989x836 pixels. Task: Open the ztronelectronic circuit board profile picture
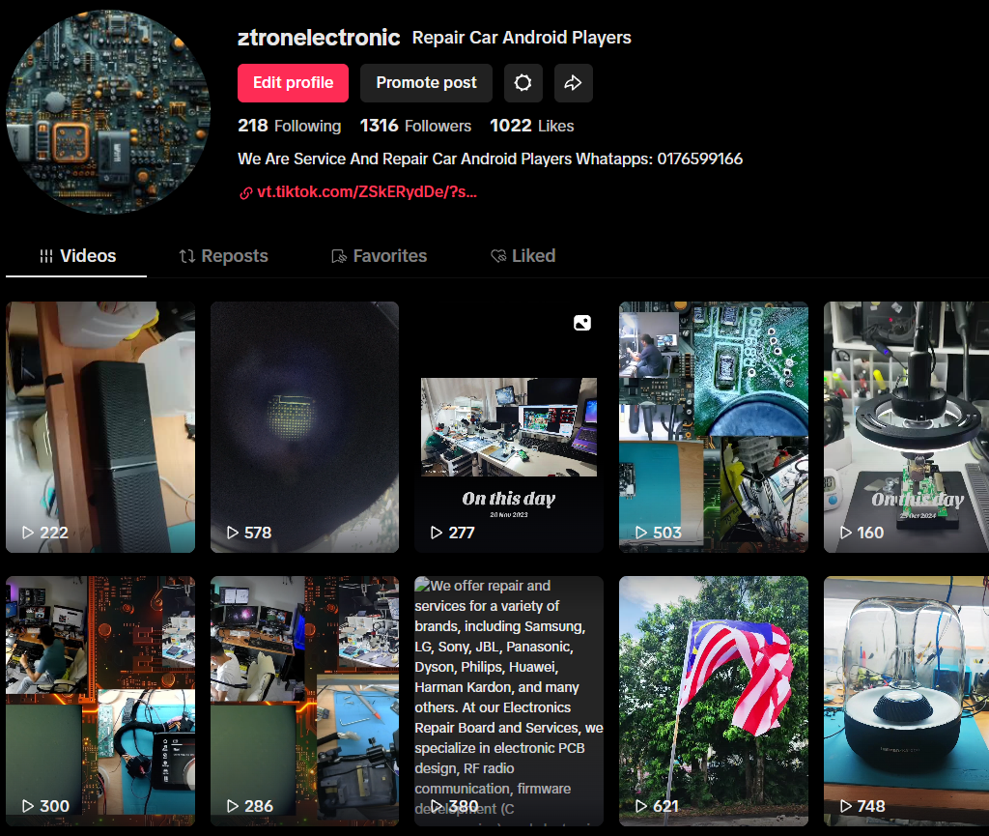(108, 112)
